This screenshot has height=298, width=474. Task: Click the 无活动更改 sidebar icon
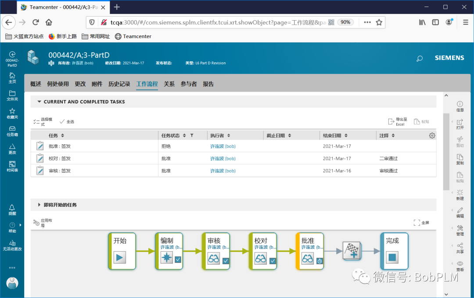tap(12, 245)
